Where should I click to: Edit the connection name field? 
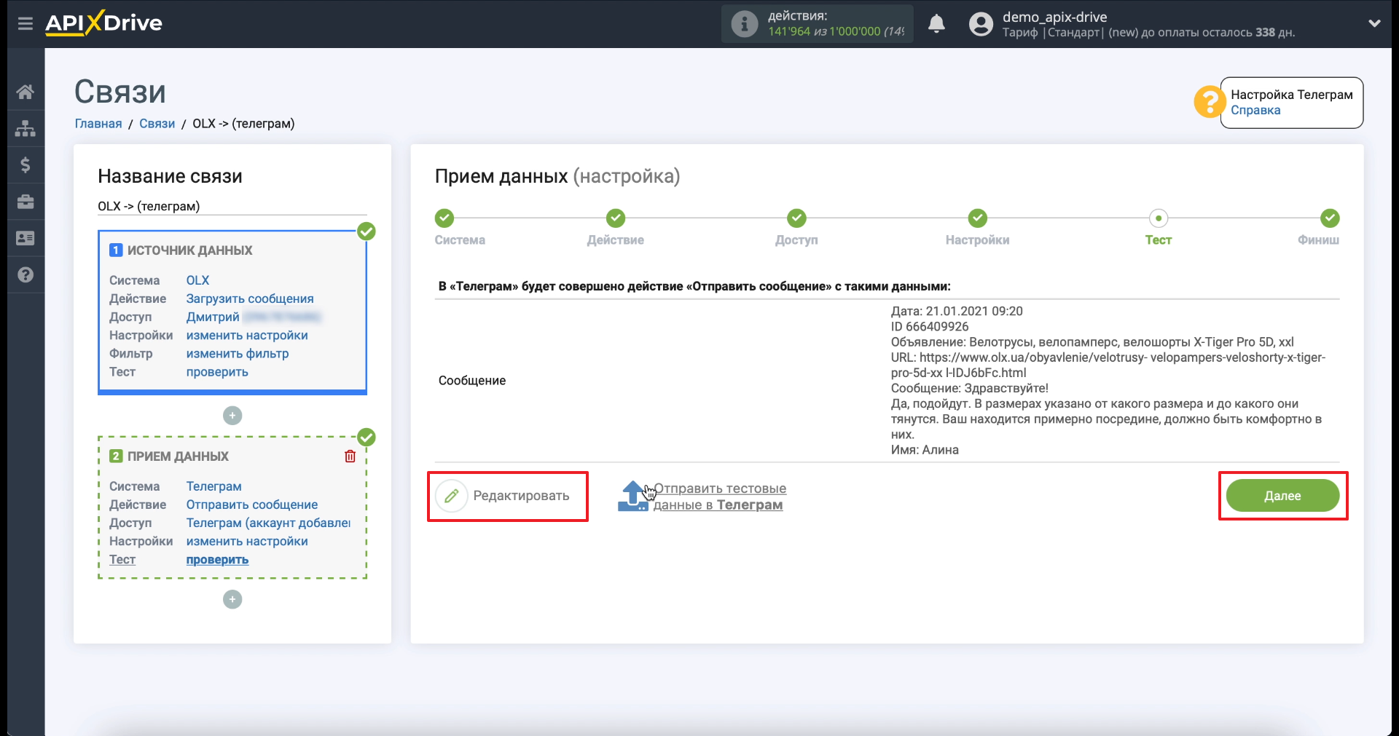coord(232,207)
